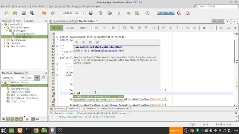The width and height of the screenshot is (239, 134).
Task: Click the Undo toolbar icon
Action: click(44, 13)
